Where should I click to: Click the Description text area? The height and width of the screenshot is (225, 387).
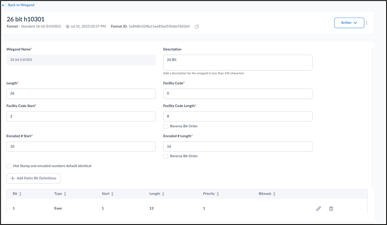tap(238, 63)
